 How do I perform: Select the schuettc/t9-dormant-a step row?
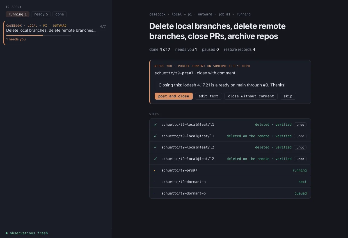click(230, 182)
